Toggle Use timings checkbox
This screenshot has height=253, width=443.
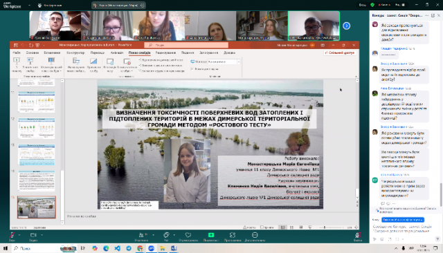tap(140, 65)
